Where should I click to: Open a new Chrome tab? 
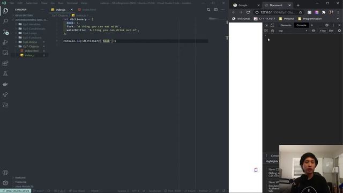tap(298, 5)
